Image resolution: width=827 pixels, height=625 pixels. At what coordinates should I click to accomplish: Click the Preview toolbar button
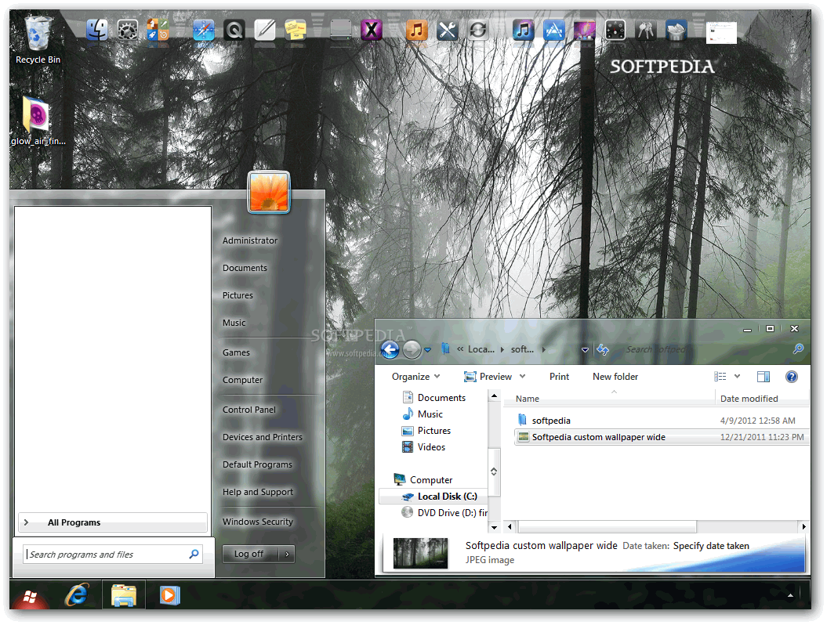pyautogui.click(x=488, y=376)
